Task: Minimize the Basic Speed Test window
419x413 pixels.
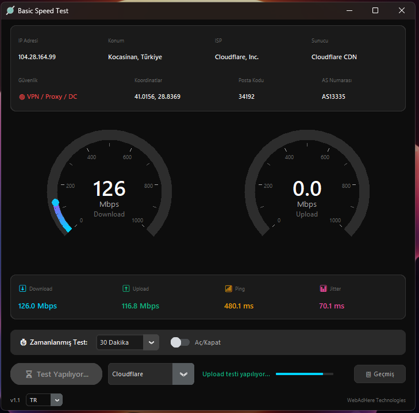Action: [x=349, y=10]
